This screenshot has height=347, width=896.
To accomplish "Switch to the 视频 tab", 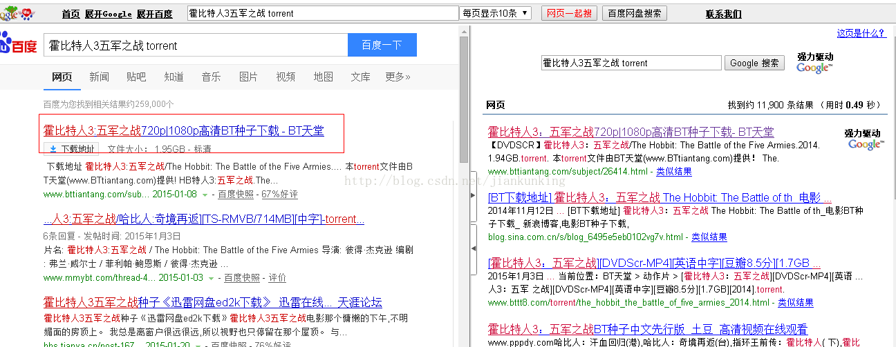I will click(x=286, y=77).
